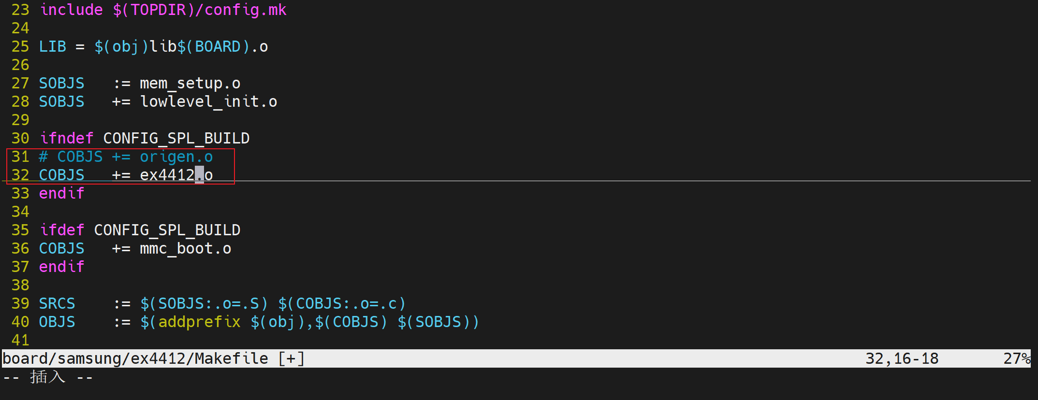Click line number 41 in the gutter
This screenshot has width=1038, height=400.
coord(20,340)
